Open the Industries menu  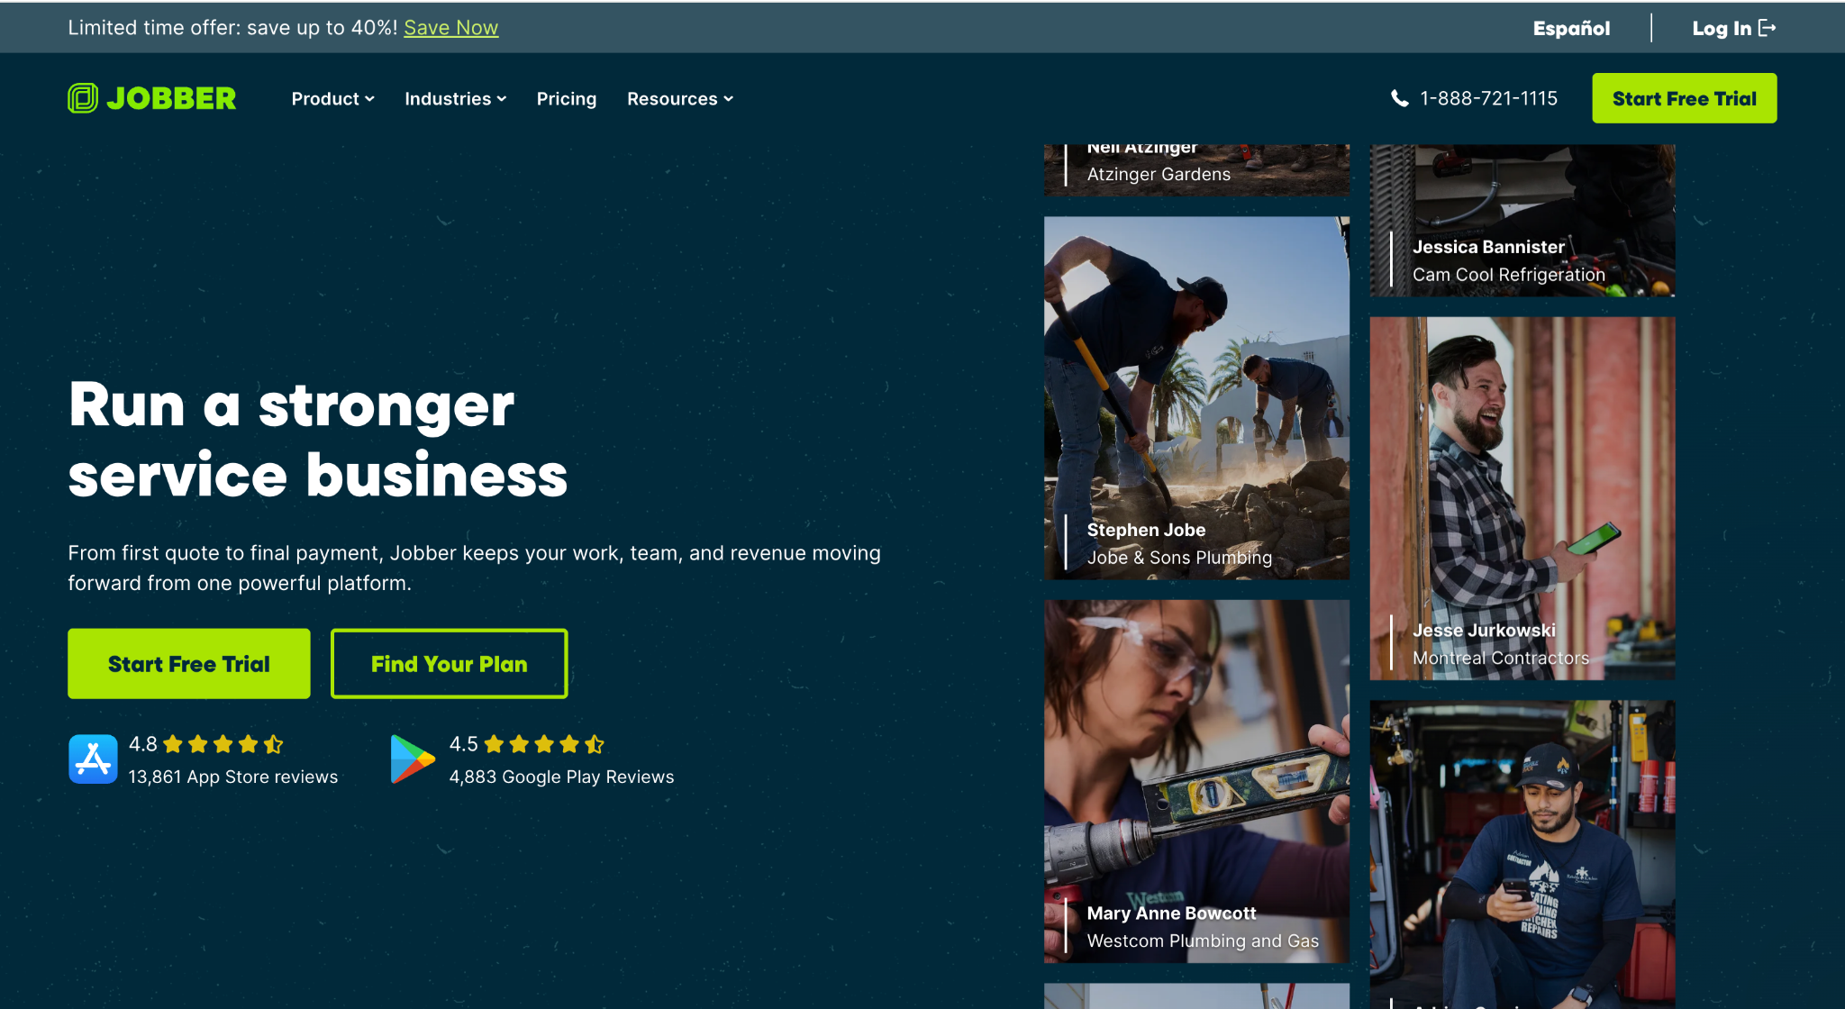[x=456, y=99]
